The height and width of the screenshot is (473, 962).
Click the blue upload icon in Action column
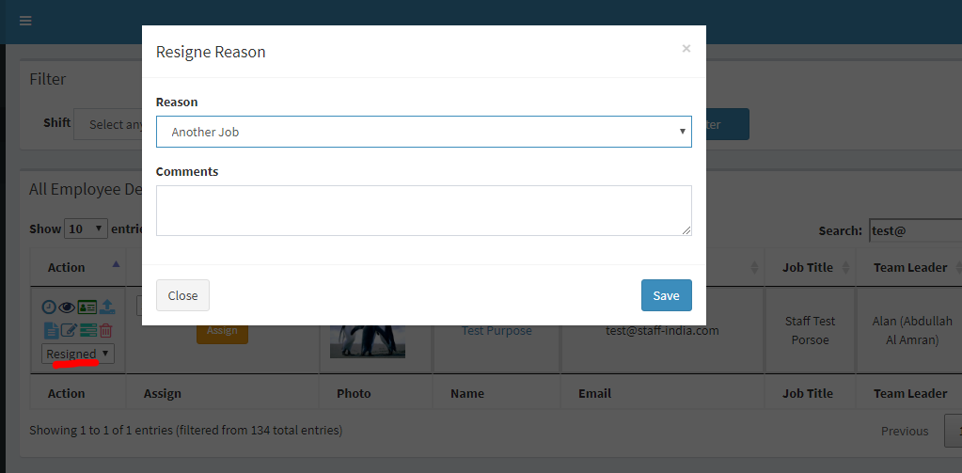(107, 307)
